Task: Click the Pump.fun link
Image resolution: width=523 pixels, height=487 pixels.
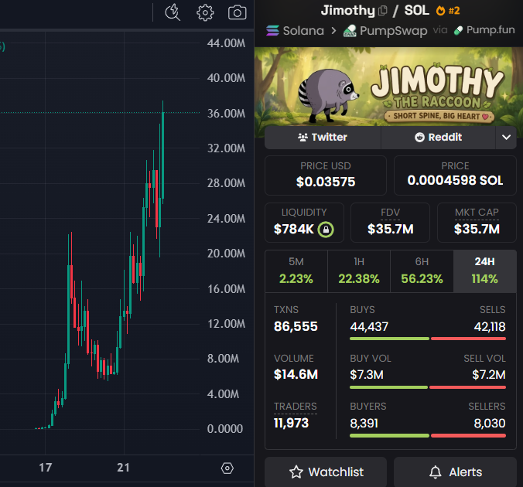Action: [491, 30]
